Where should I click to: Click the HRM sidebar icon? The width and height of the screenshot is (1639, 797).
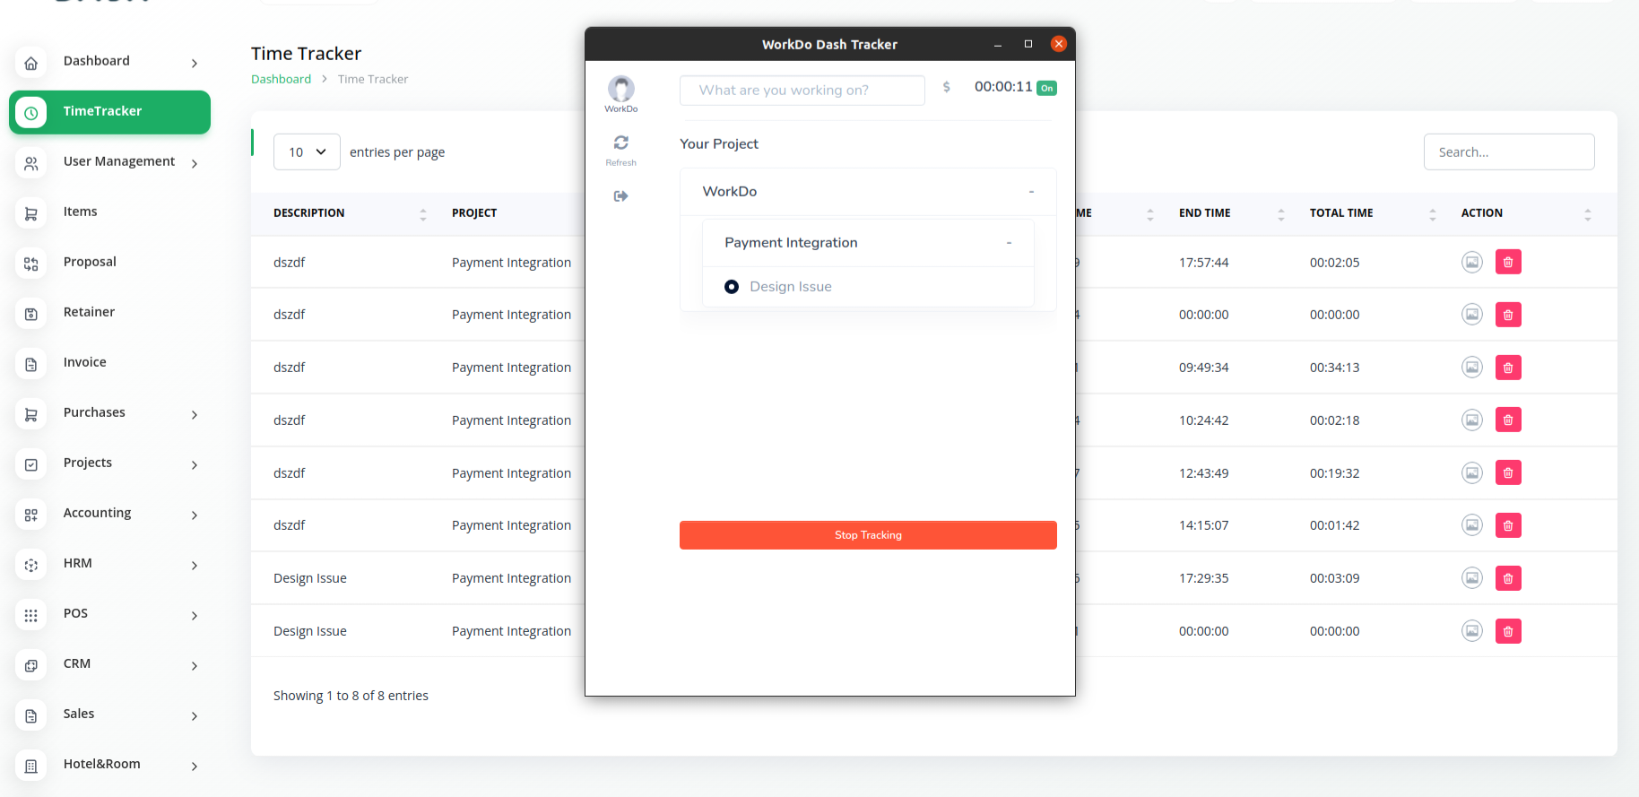click(x=31, y=565)
